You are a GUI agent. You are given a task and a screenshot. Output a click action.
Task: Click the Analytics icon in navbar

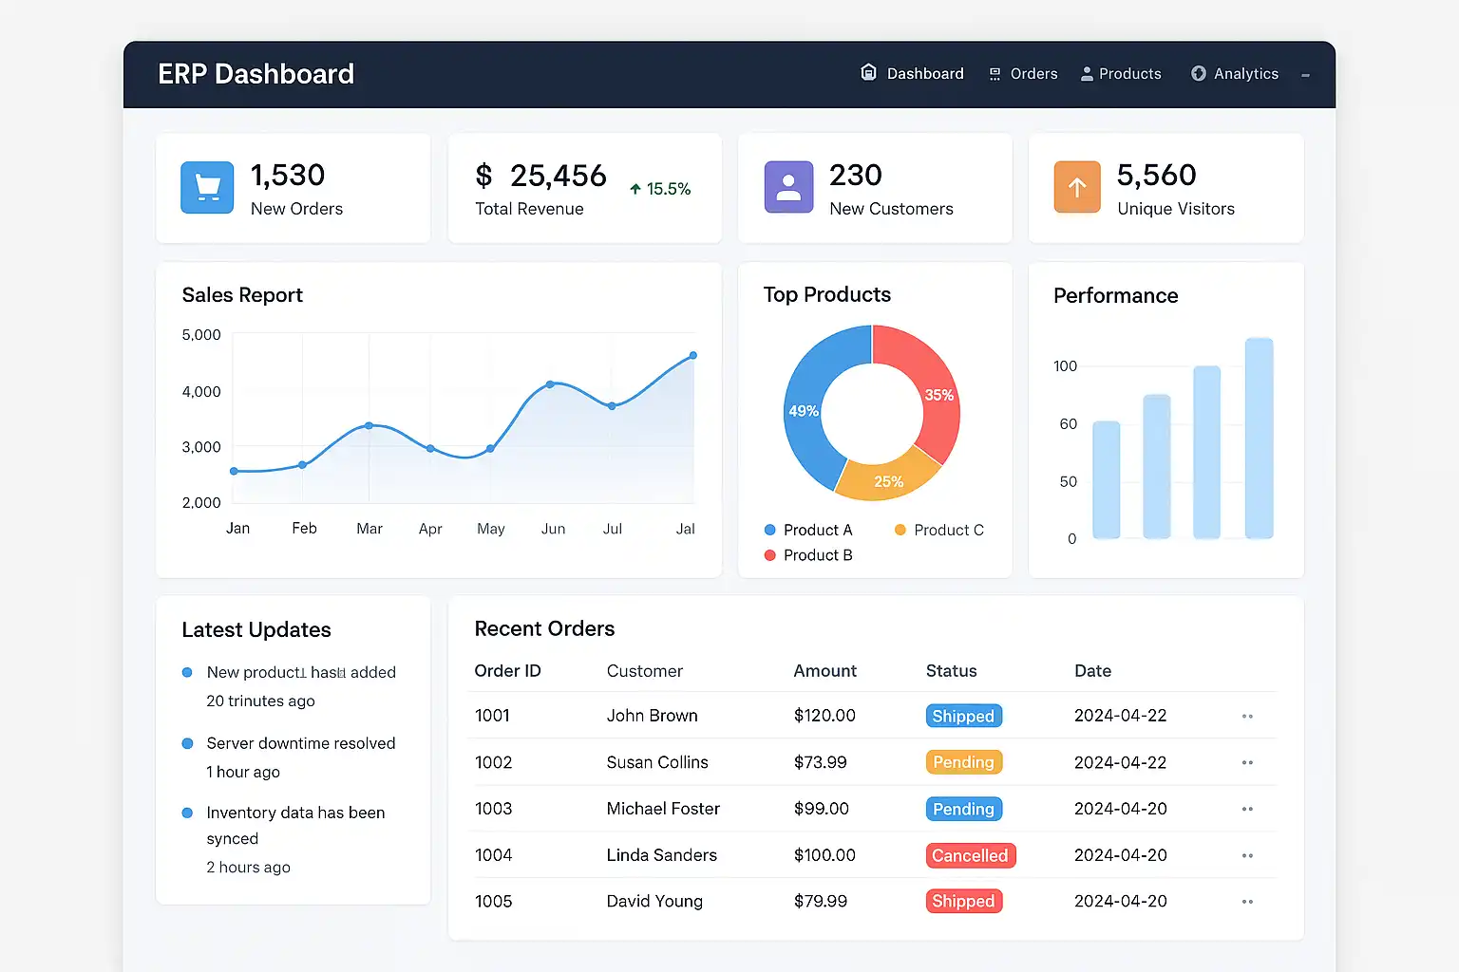pos(1199,74)
